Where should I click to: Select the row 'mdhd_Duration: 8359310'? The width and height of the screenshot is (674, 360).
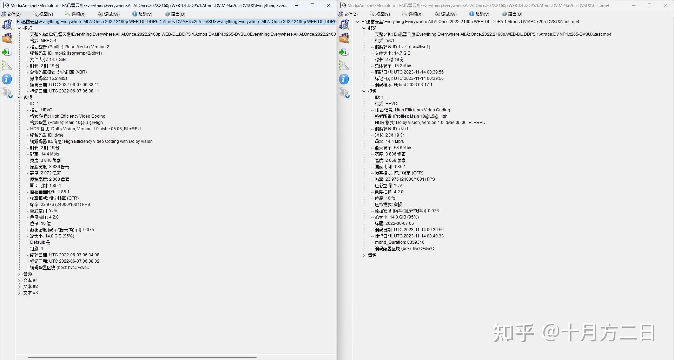(399, 242)
